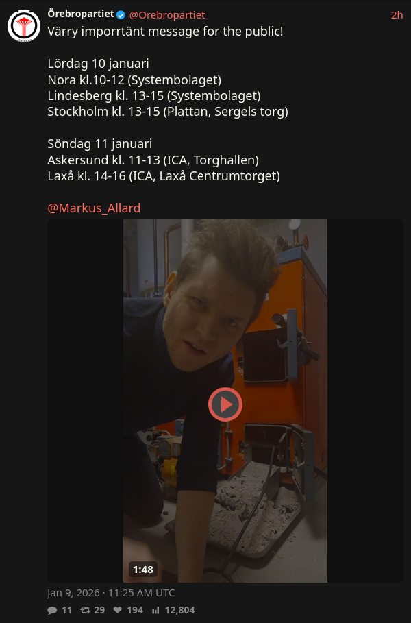
Task: Click the 1:48 video duration badge
Action: click(x=143, y=570)
